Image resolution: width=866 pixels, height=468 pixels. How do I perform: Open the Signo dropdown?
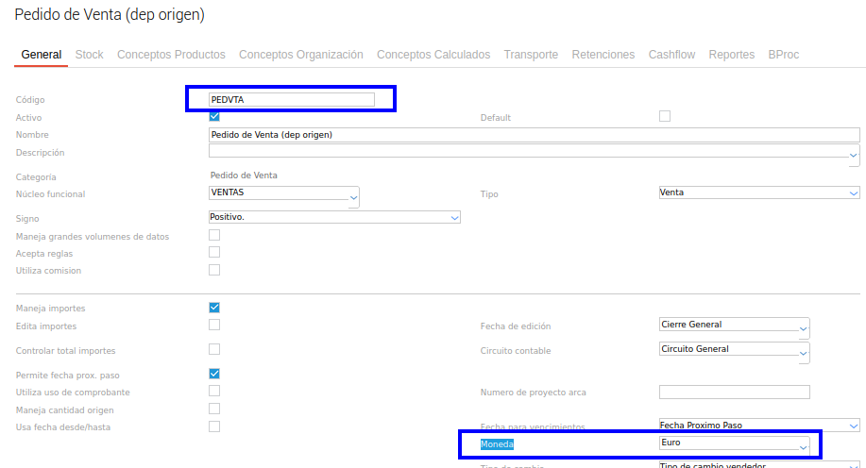pos(334,217)
